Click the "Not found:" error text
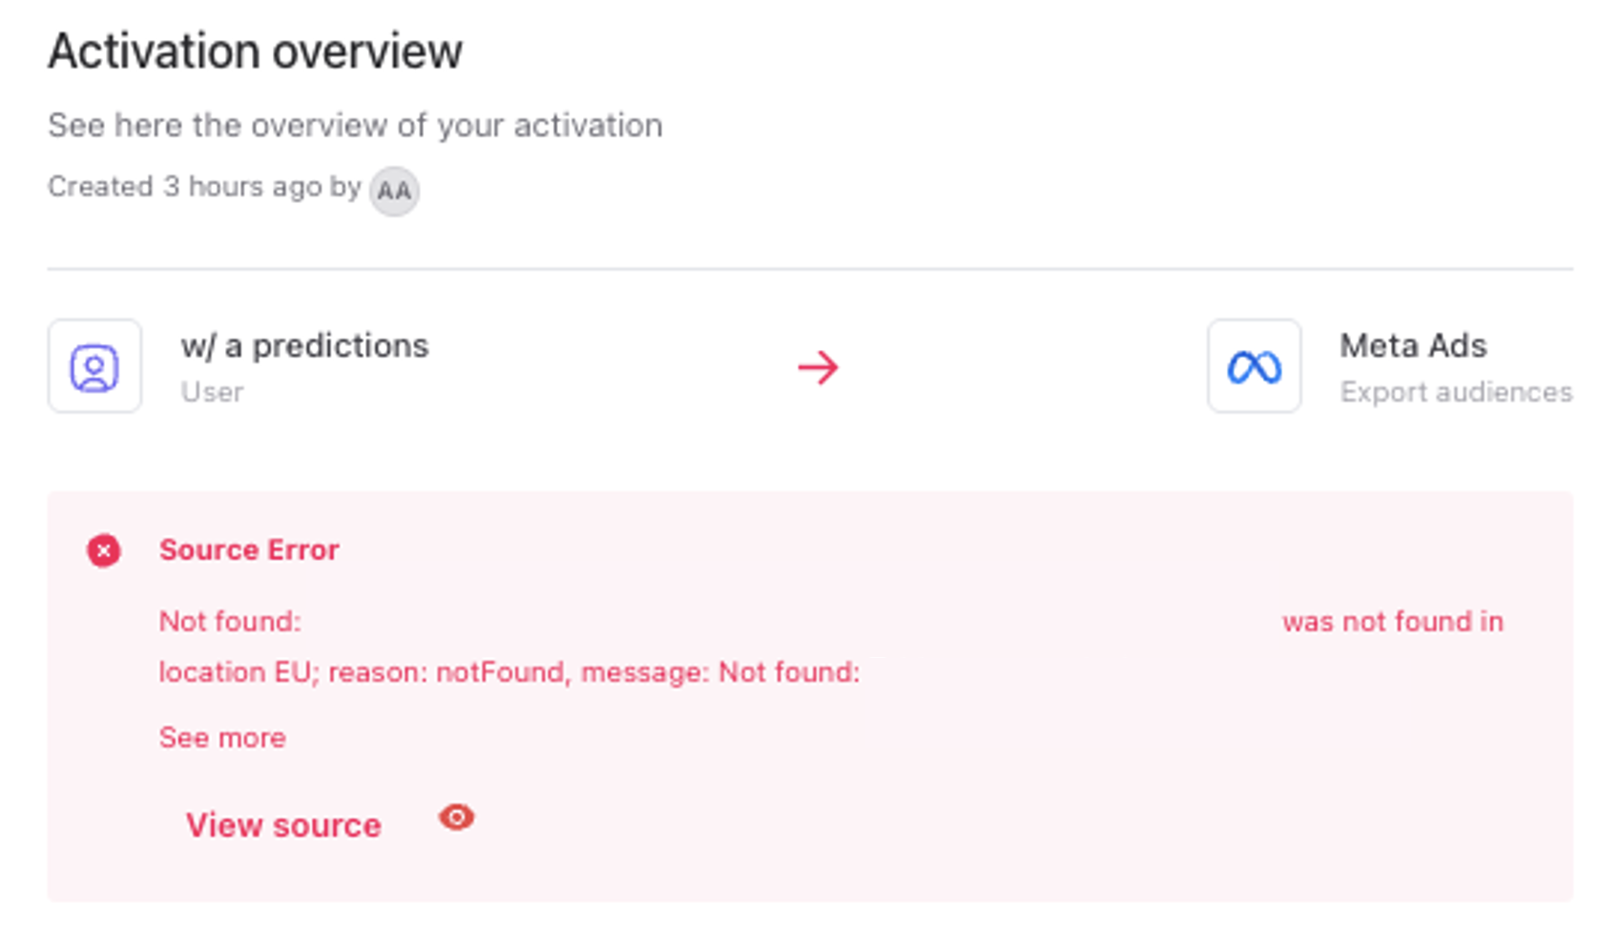The width and height of the screenshot is (1618, 948). tap(230, 622)
